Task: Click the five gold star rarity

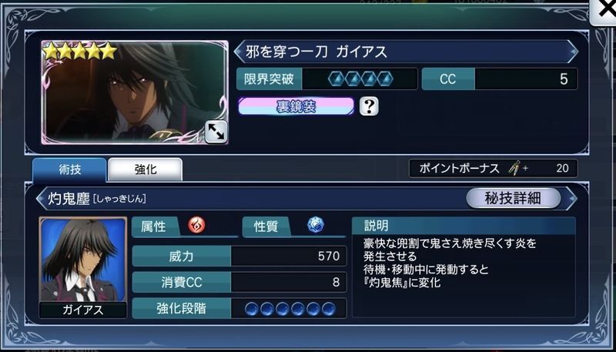Action: coord(80,51)
